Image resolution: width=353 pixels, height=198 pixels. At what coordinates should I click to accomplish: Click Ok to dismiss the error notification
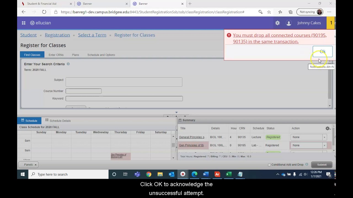click(323, 52)
